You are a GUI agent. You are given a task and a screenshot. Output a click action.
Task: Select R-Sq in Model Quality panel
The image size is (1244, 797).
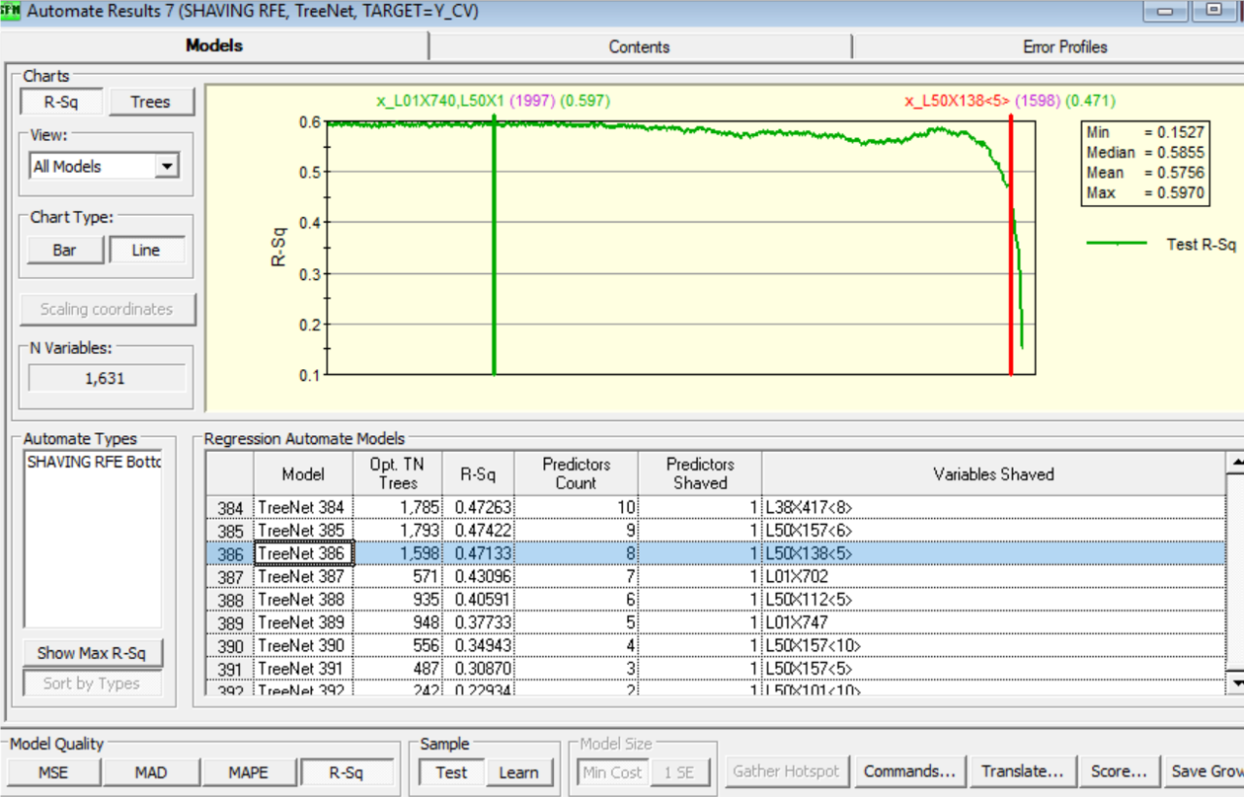(x=349, y=772)
